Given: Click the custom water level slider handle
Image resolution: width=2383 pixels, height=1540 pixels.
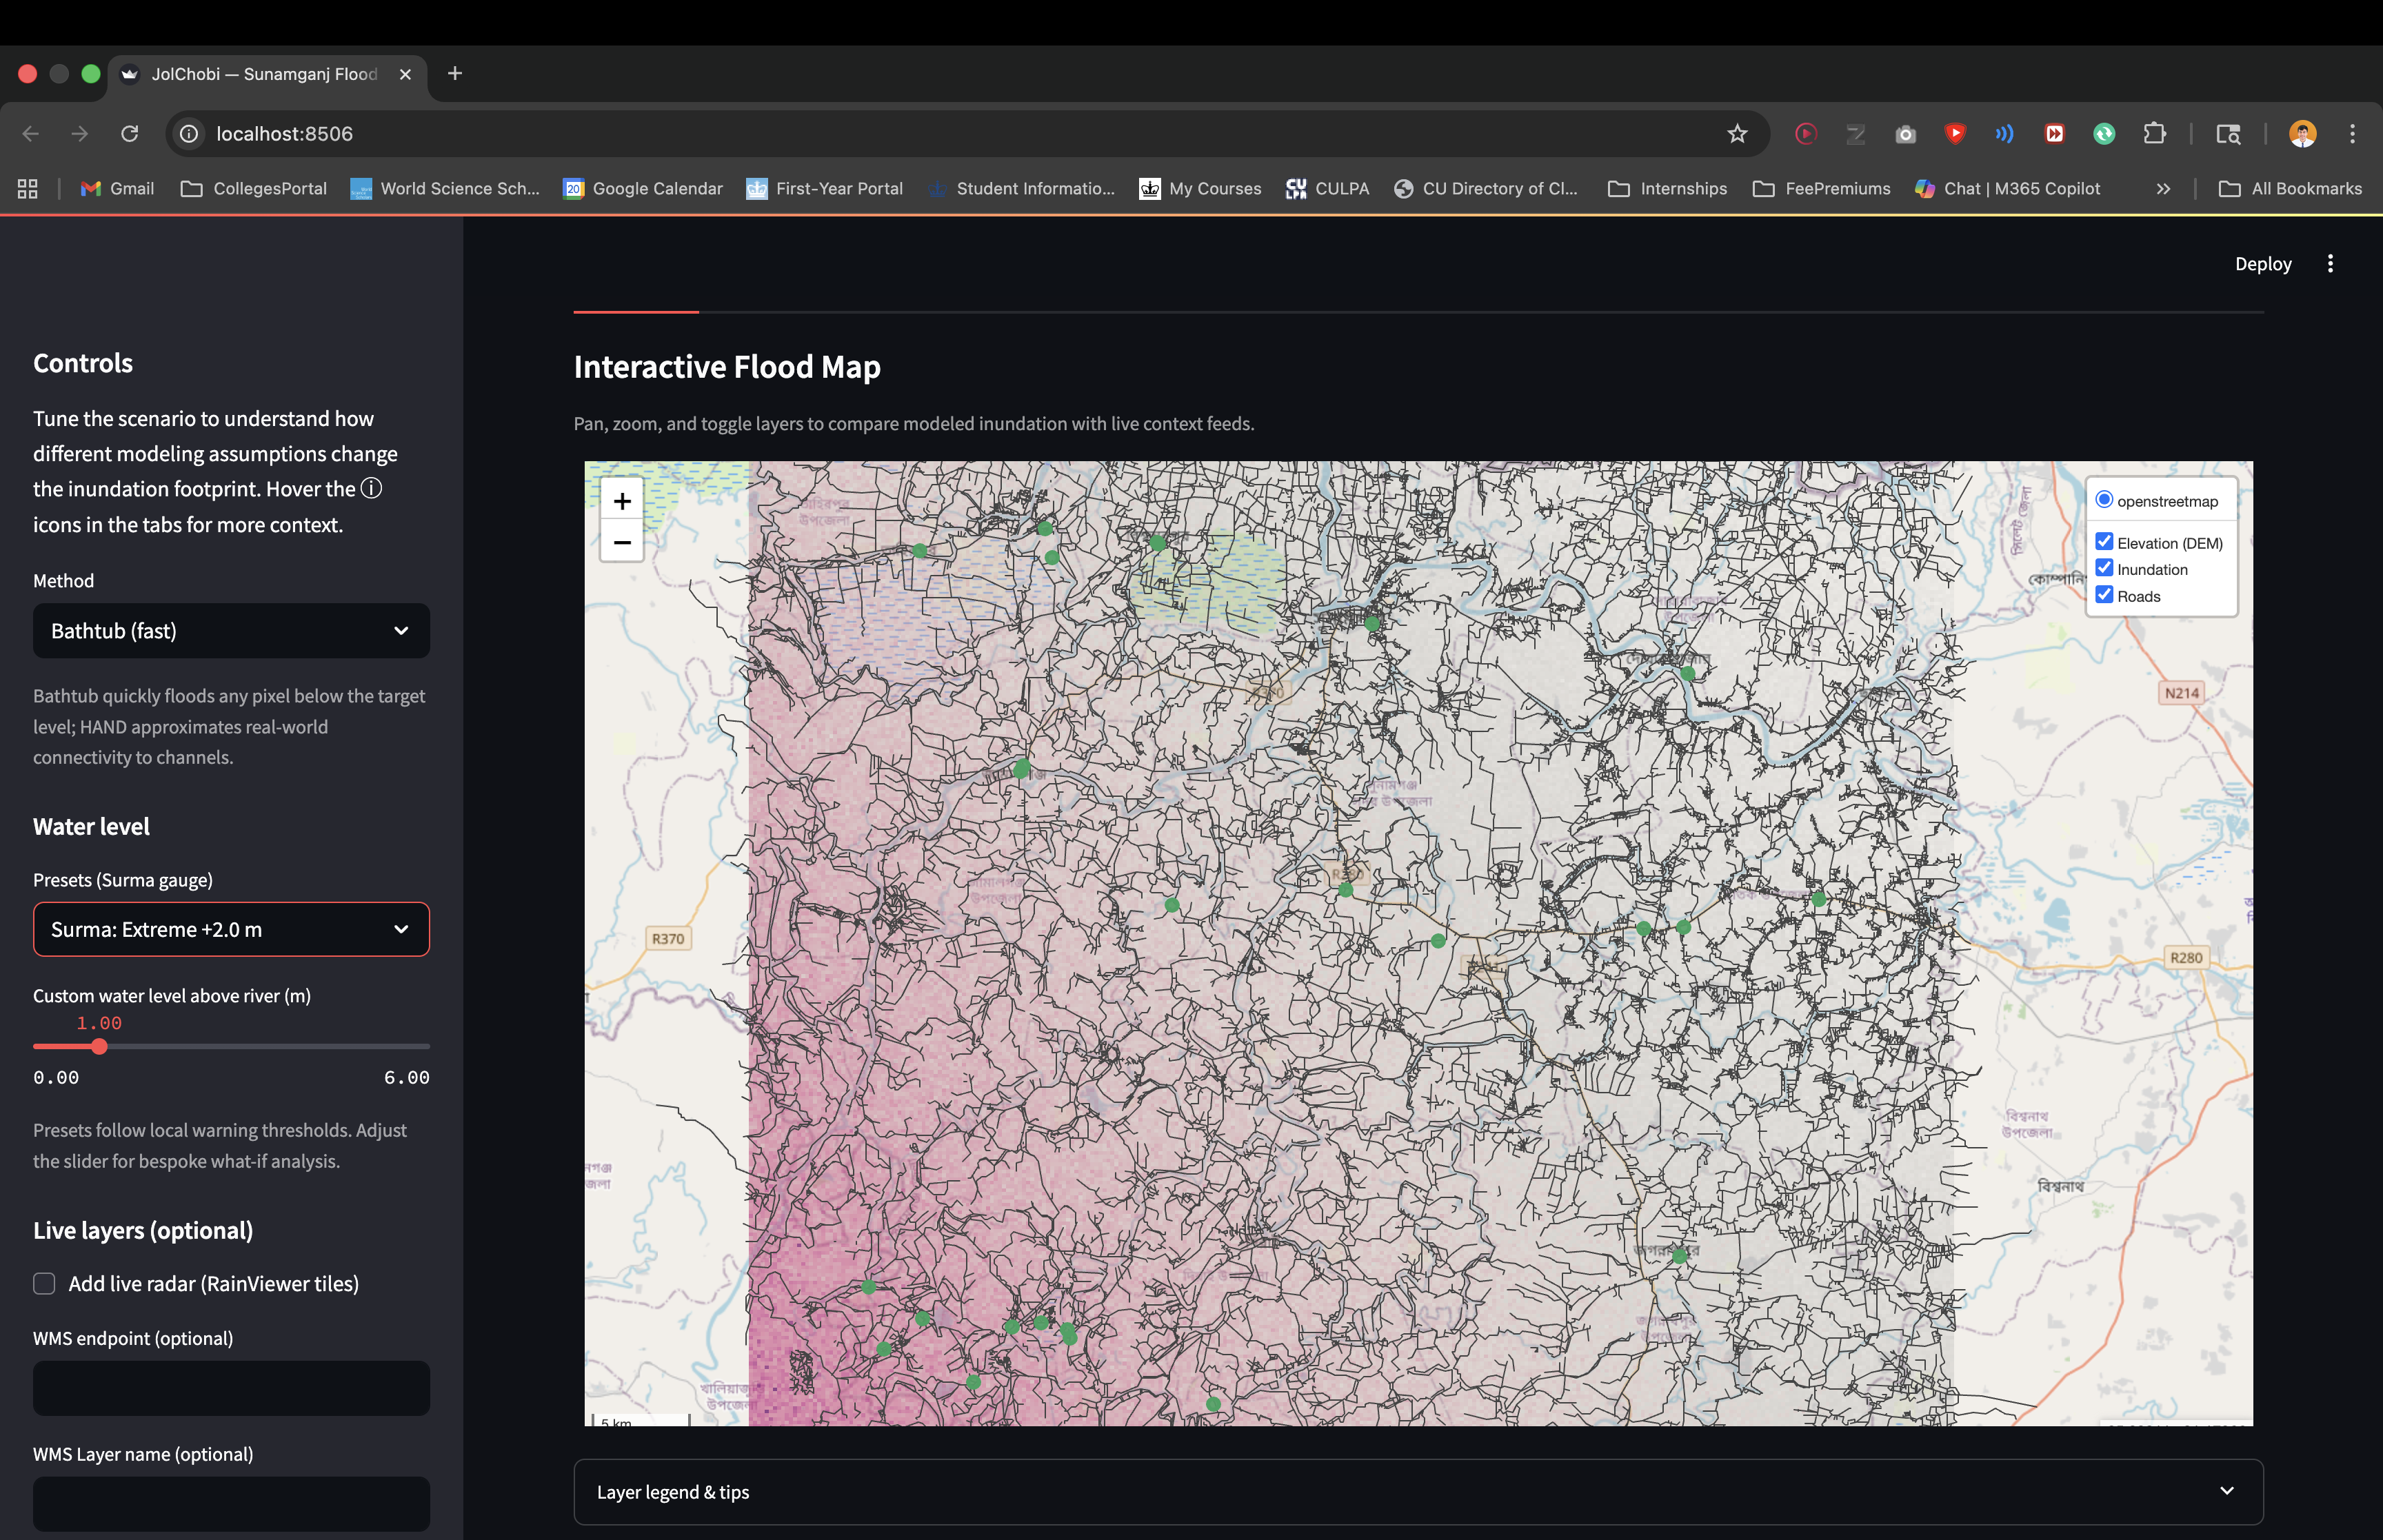Looking at the screenshot, I should 99,1047.
